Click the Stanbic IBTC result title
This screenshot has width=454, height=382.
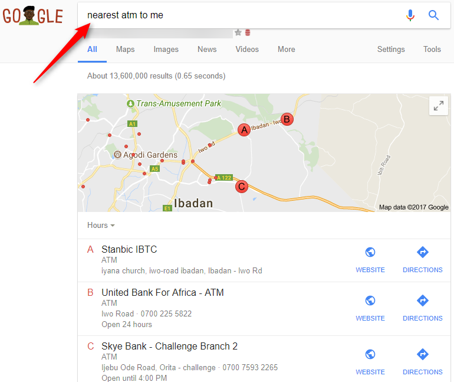pos(129,249)
